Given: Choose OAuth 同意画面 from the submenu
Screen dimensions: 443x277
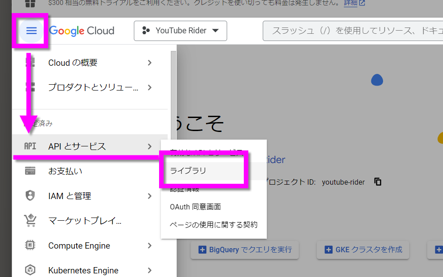Looking at the screenshot, I should (x=214, y=207).
